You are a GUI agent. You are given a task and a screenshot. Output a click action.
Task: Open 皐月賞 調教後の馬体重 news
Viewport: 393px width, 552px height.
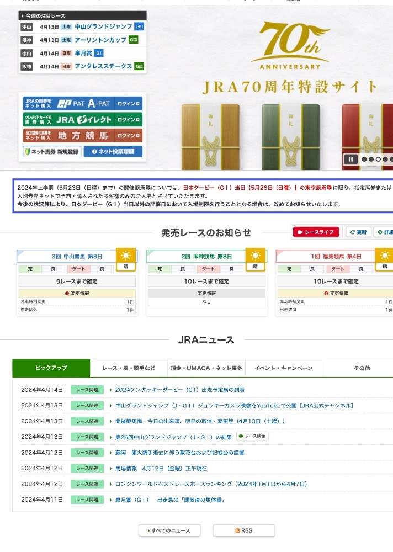coord(170,500)
